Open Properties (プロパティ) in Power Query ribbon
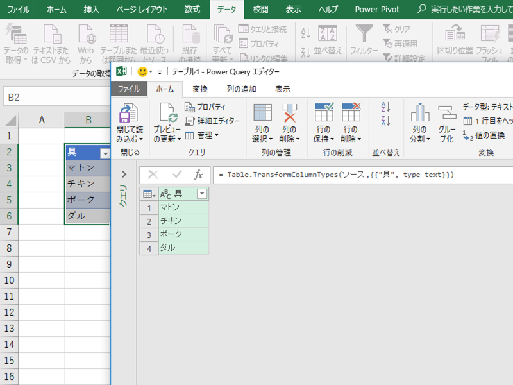513x385 pixels. (205, 107)
